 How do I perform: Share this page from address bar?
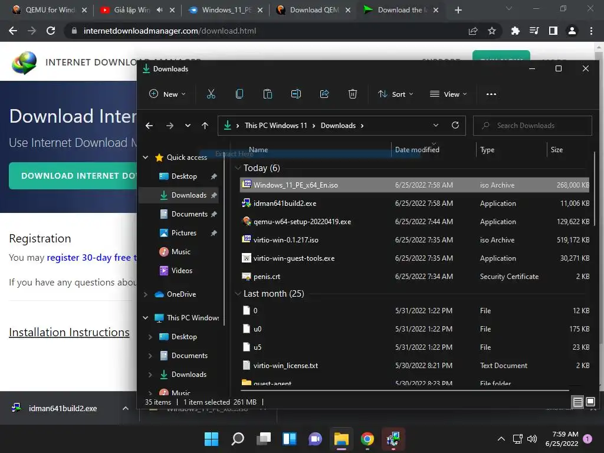[x=473, y=31]
